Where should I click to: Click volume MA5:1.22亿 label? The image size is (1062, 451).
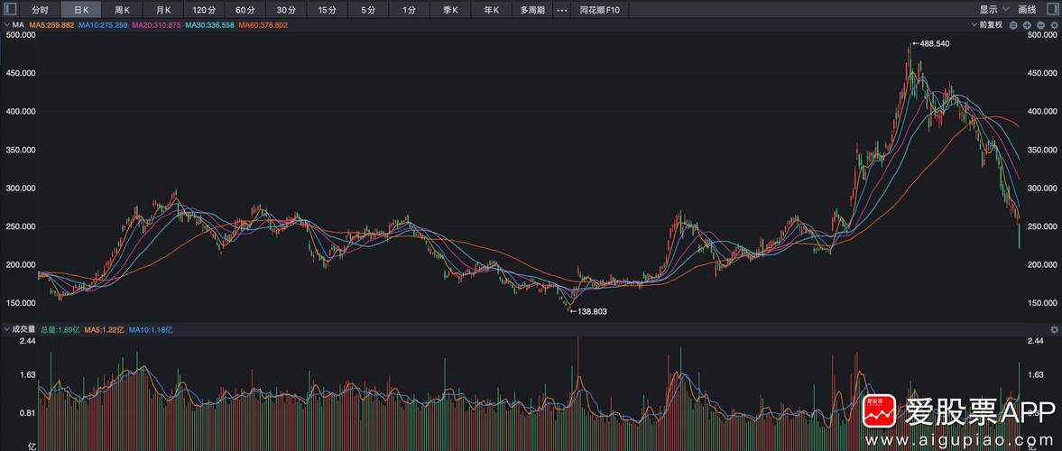[x=105, y=330]
